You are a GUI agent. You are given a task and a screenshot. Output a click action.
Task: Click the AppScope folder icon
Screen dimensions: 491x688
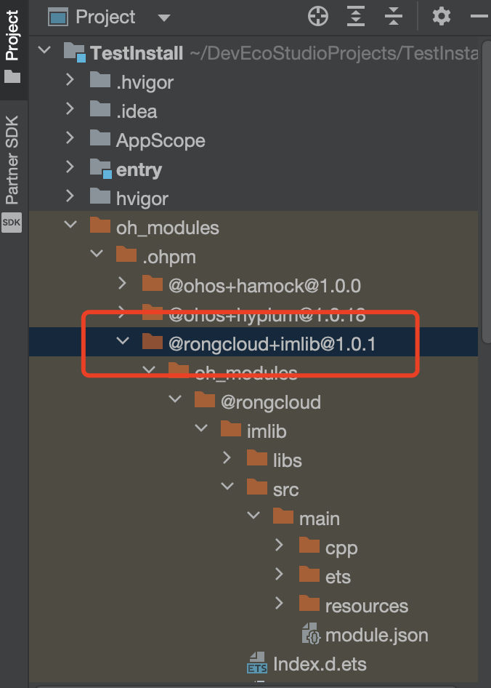coord(100,137)
